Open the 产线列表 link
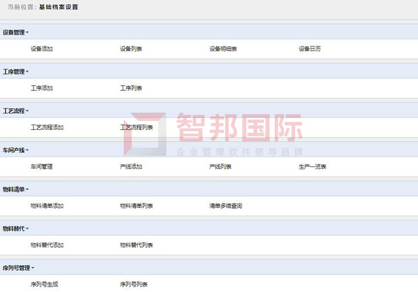418x292 pixels. [220, 167]
